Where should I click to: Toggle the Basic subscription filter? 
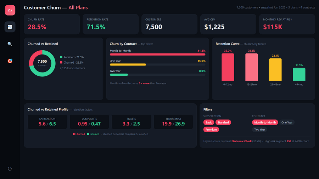(x=209, y=122)
